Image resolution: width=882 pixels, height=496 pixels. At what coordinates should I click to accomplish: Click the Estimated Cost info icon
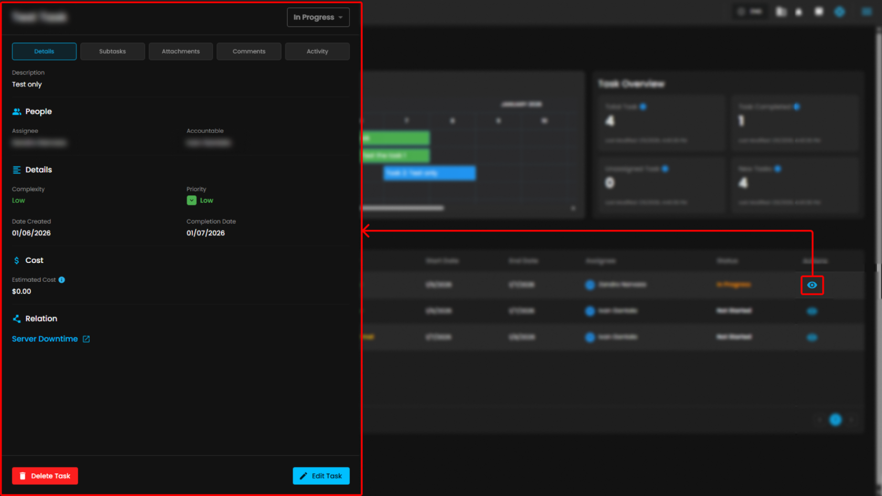[62, 280]
